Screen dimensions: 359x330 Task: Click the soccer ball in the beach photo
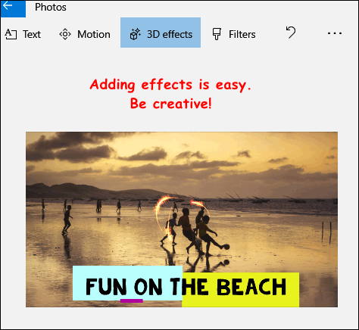pos(226,247)
